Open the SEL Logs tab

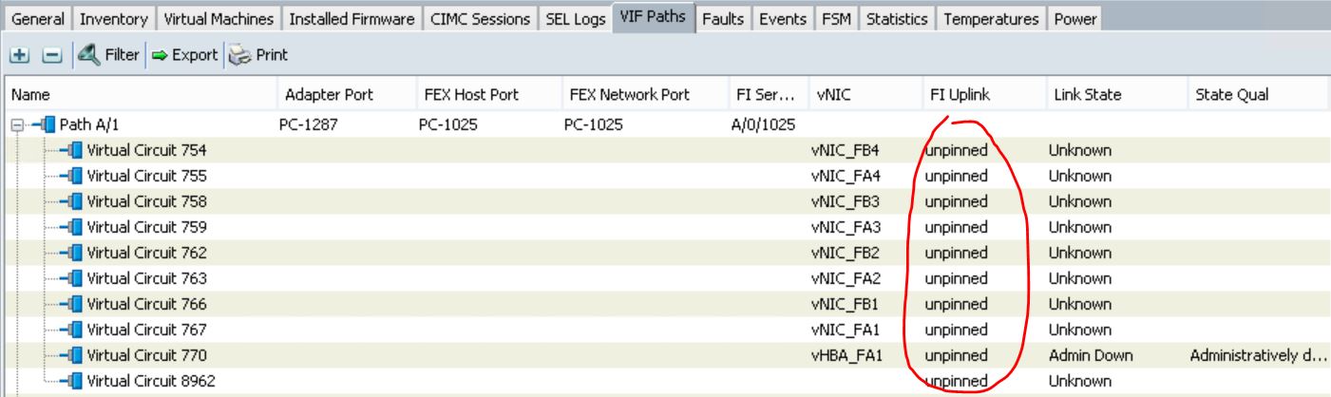573,19
